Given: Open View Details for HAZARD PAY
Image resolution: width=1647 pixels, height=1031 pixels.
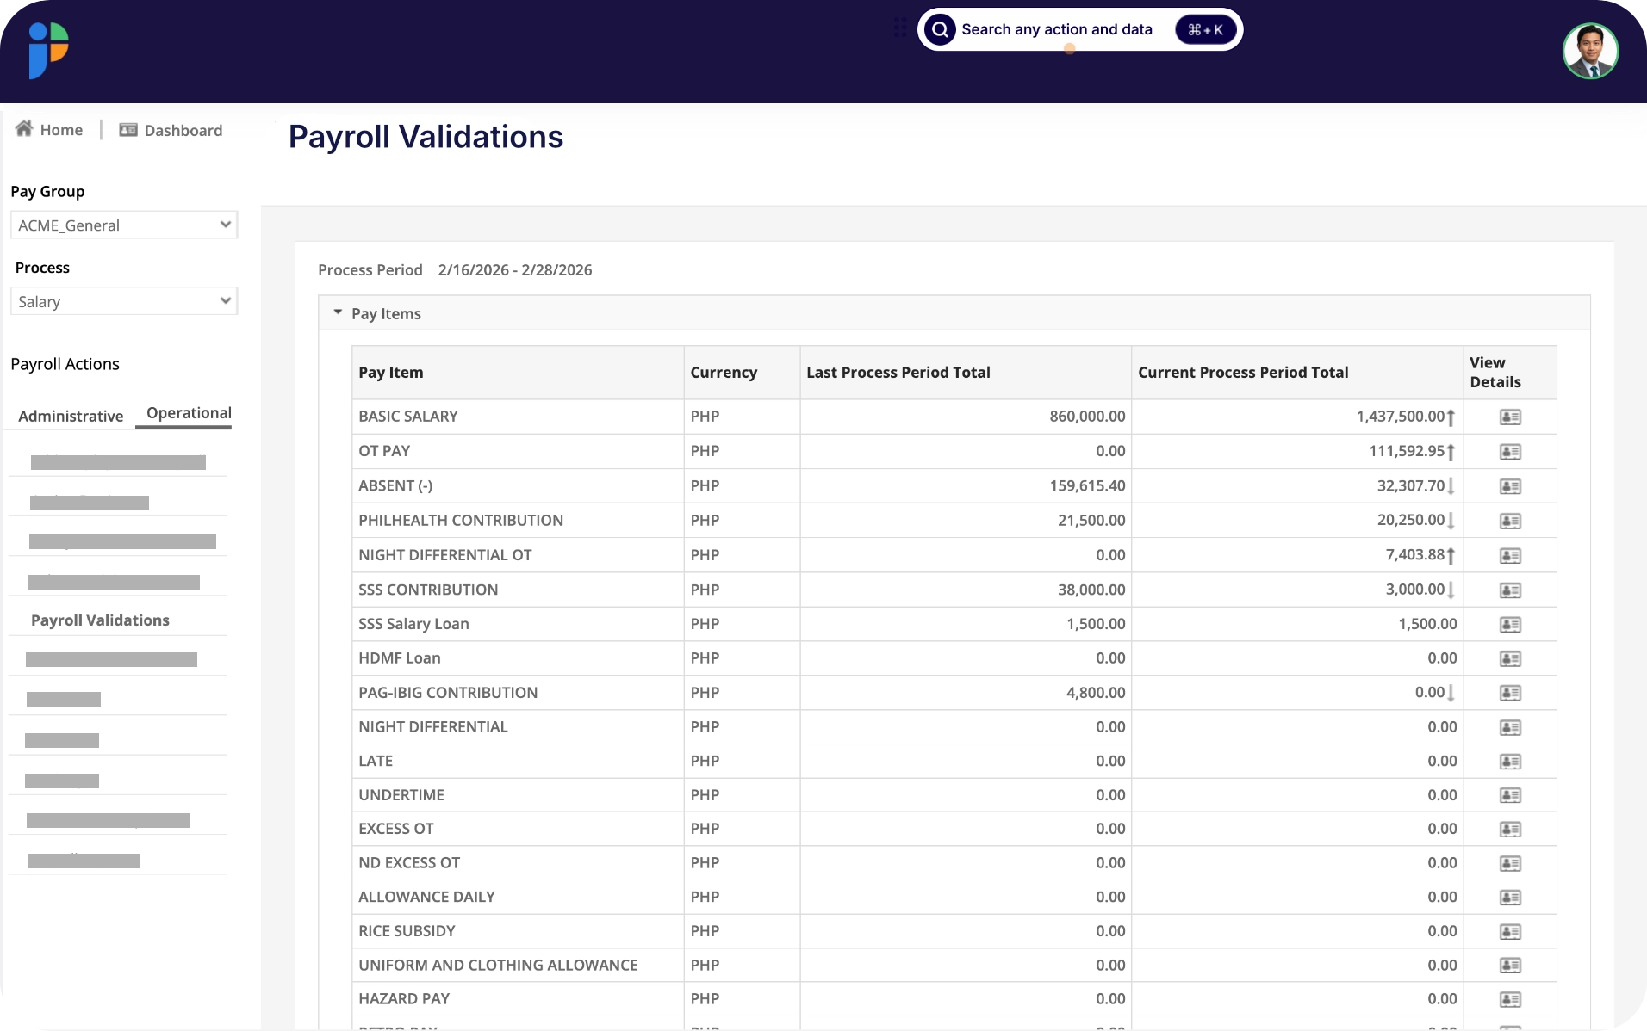Looking at the screenshot, I should pos(1509,999).
